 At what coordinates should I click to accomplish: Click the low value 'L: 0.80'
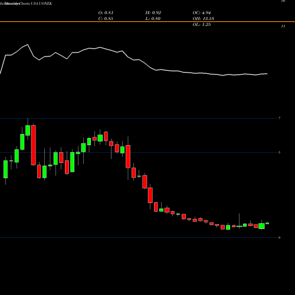(153, 19)
